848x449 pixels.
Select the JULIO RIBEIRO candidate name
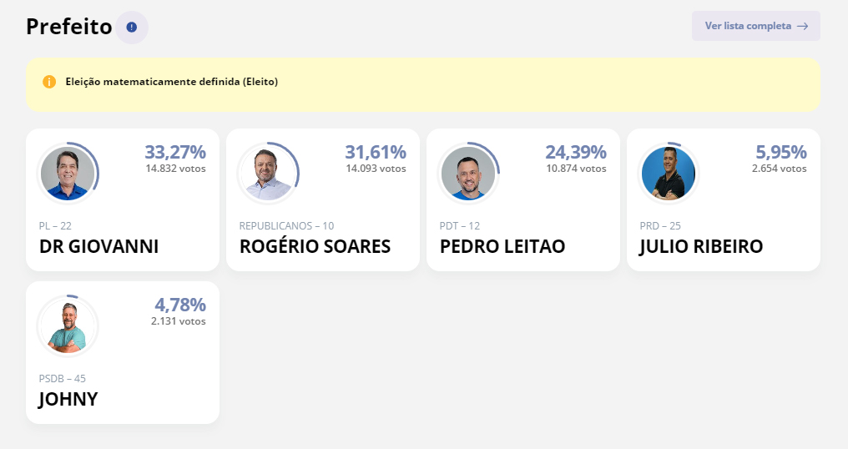701,247
